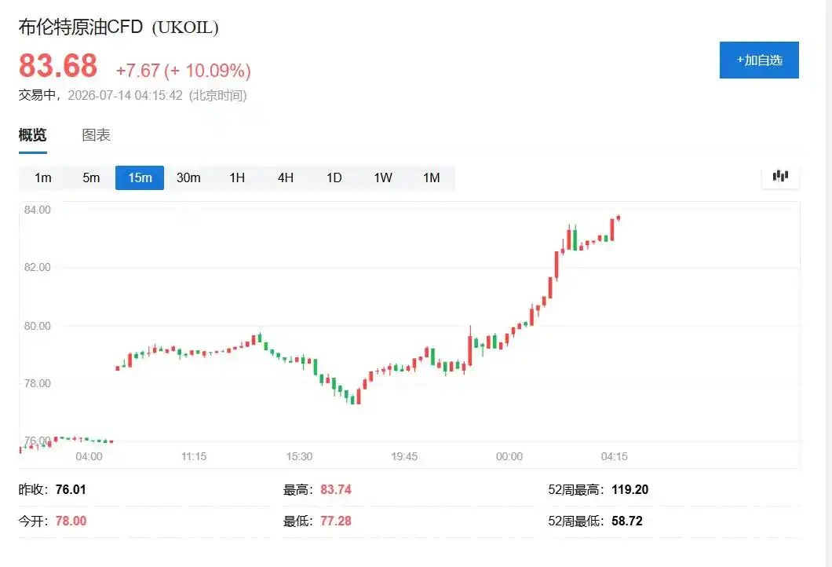
Task: Click the 00:00 time axis label
Action: [509, 456]
